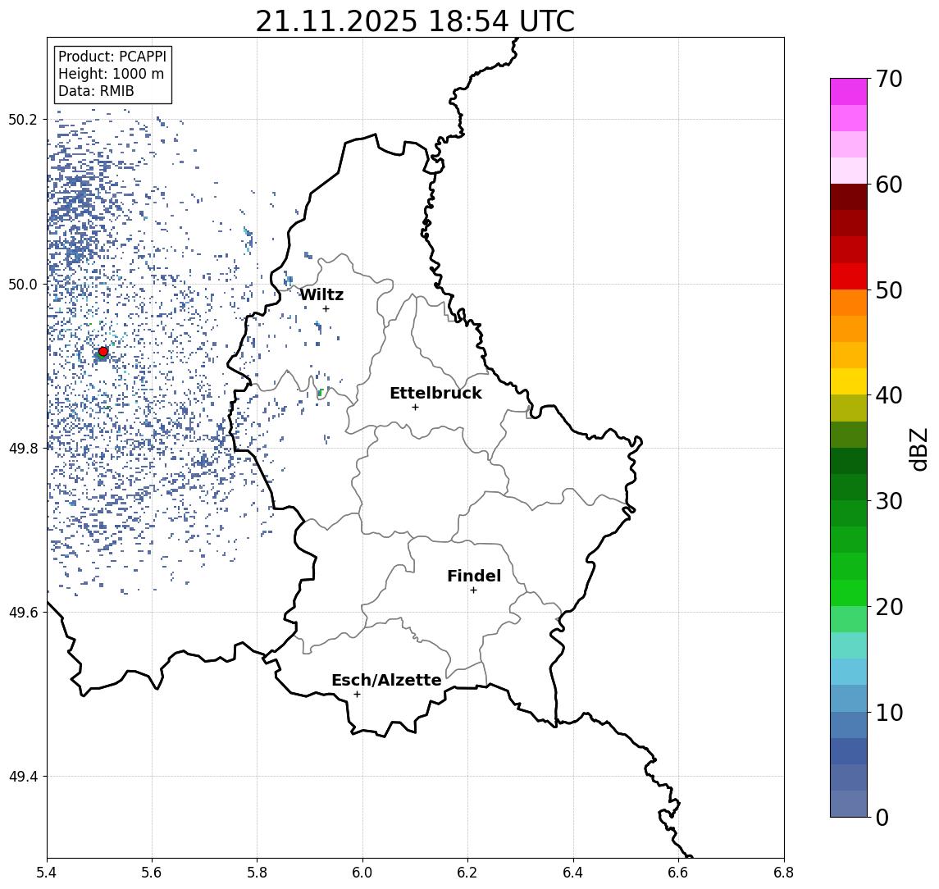The height and width of the screenshot is (889, 939).
Task: Click the latitude 50.2 axis label
Action: (23, 119)
